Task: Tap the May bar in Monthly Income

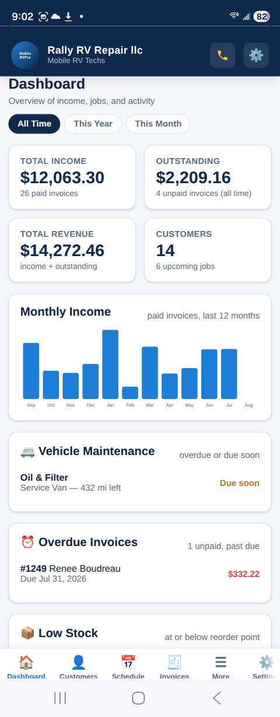Action: point(190,384)
